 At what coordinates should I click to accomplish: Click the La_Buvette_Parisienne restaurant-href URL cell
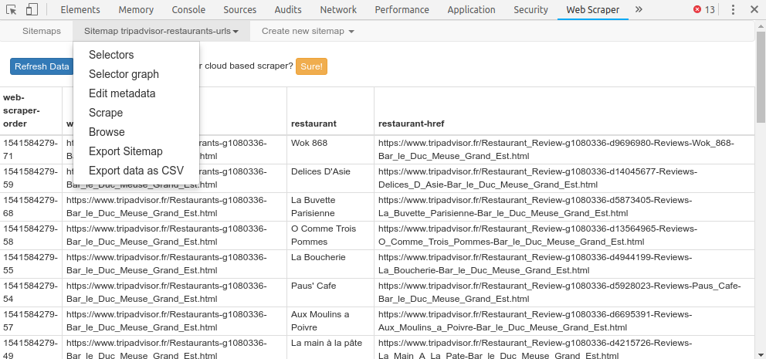point(564,207)
